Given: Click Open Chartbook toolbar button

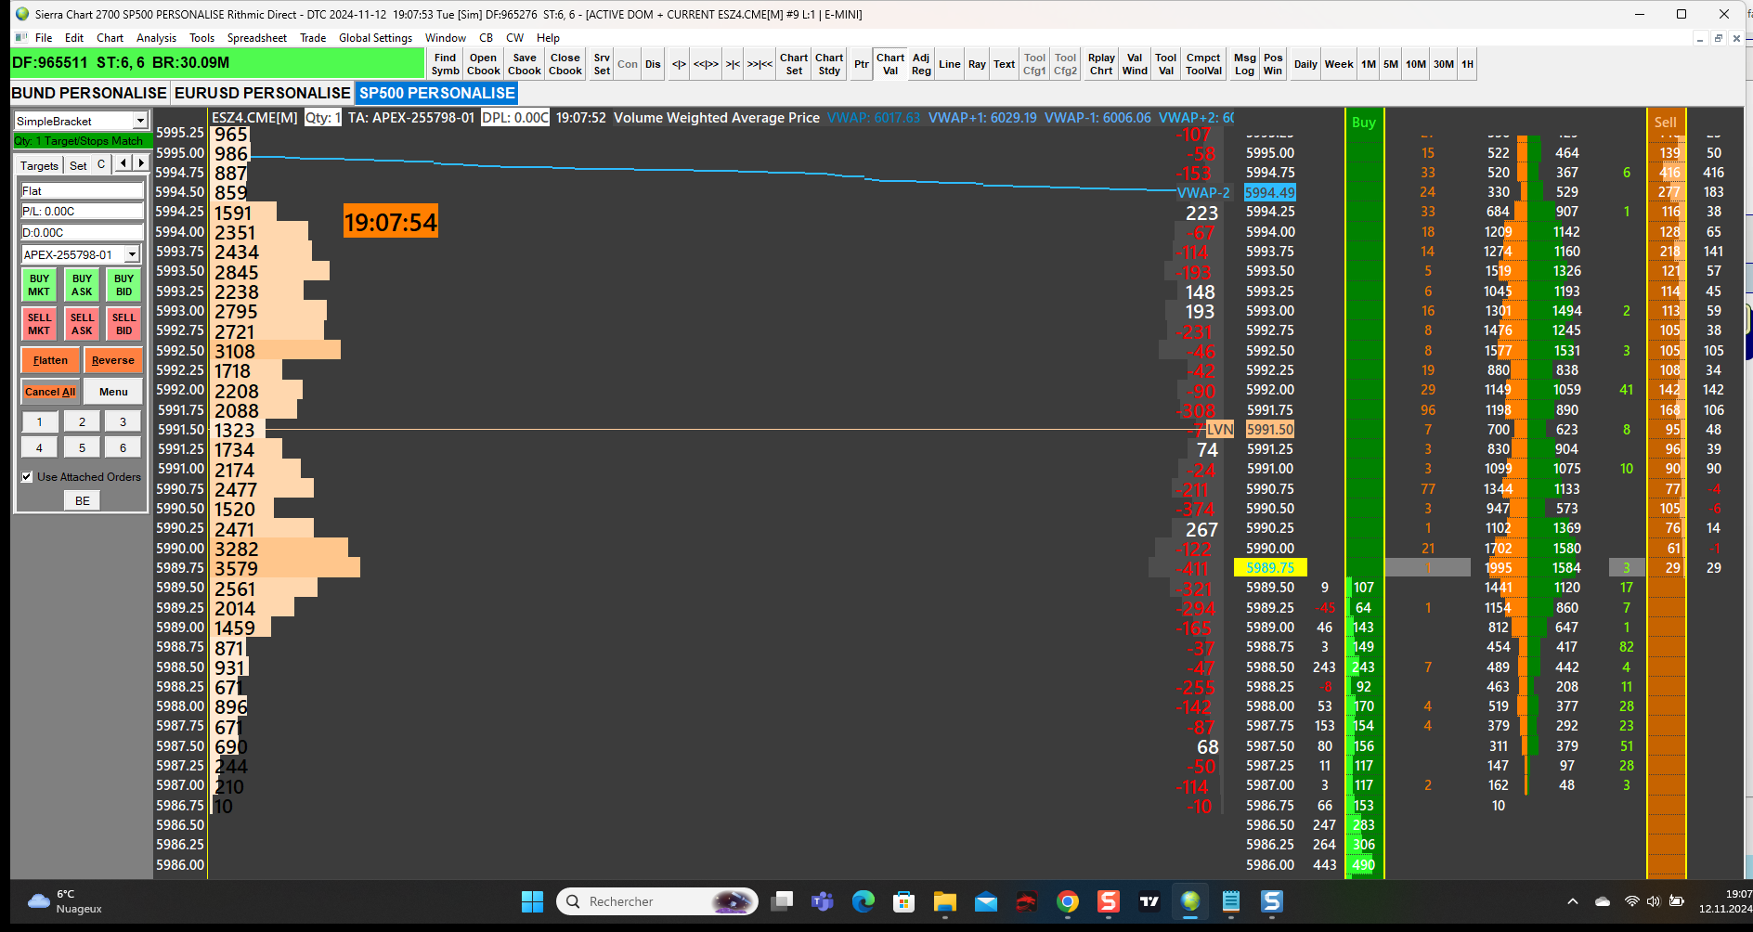Looking at the screenshot, I should click(x=483, y=64).
